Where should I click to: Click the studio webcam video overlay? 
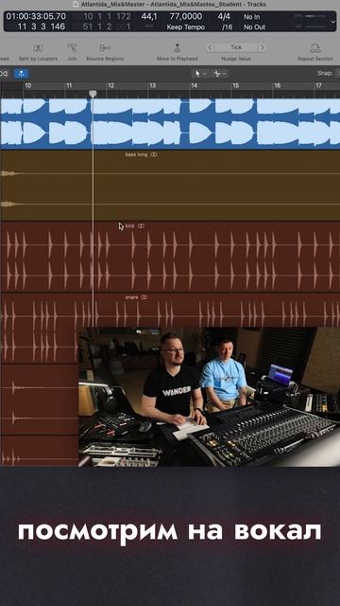coord(210,397)
